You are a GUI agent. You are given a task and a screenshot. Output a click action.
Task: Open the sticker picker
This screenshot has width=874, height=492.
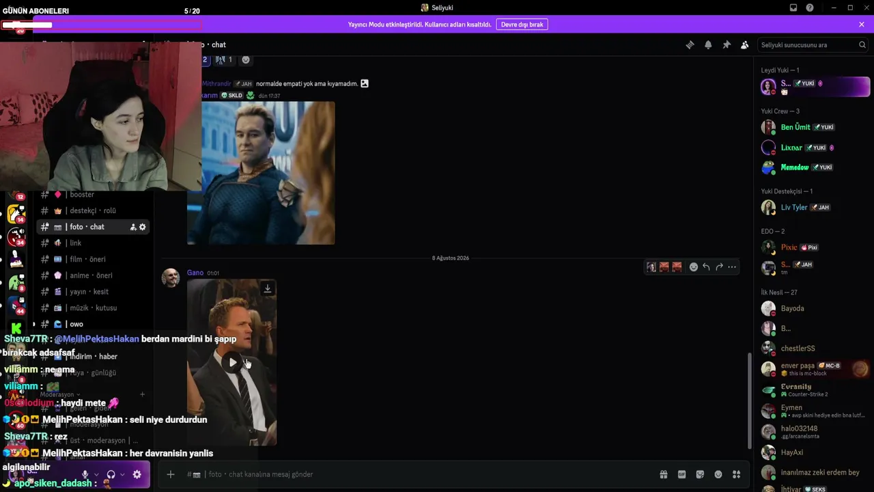[700, 474]
